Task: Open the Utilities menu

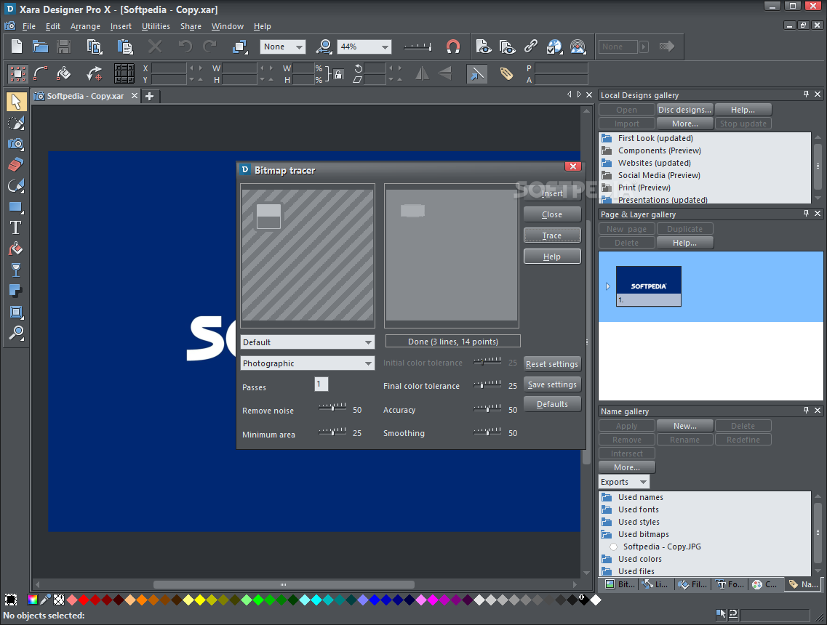Action: 156,26
